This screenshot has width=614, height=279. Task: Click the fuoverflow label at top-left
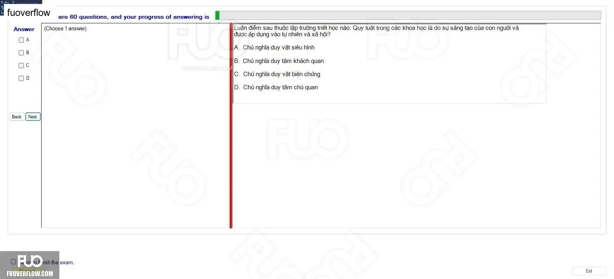pos(29,13)
